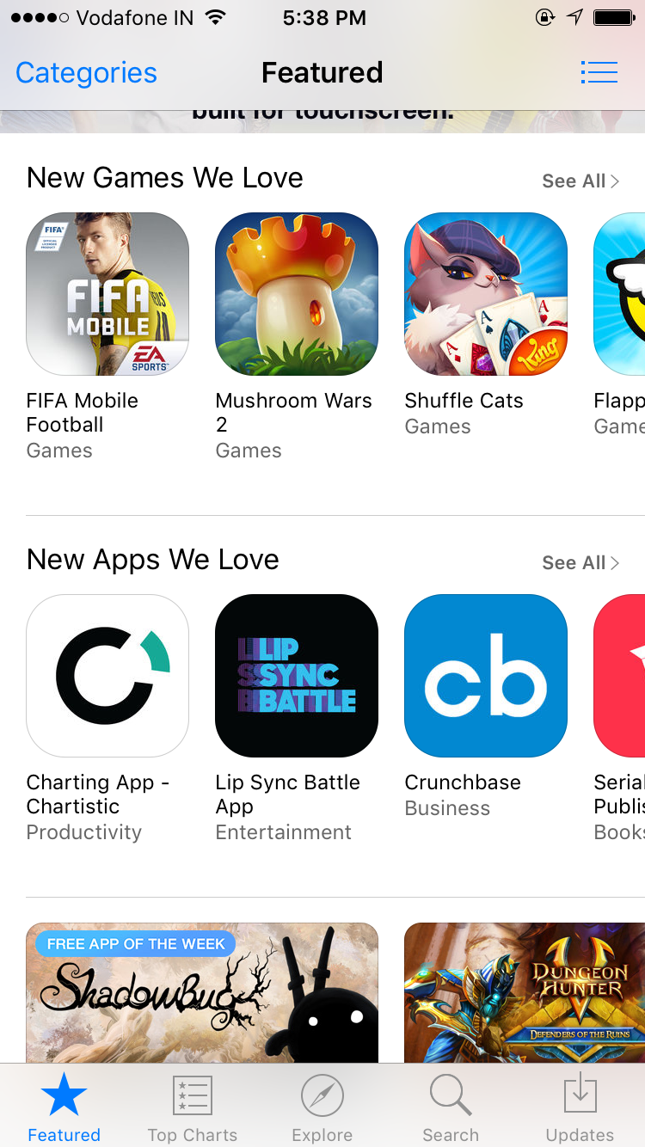Open the Categories list

point(86,73)
